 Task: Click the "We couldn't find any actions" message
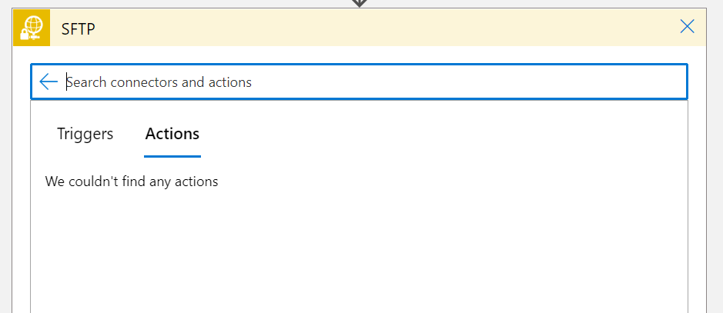132,182
